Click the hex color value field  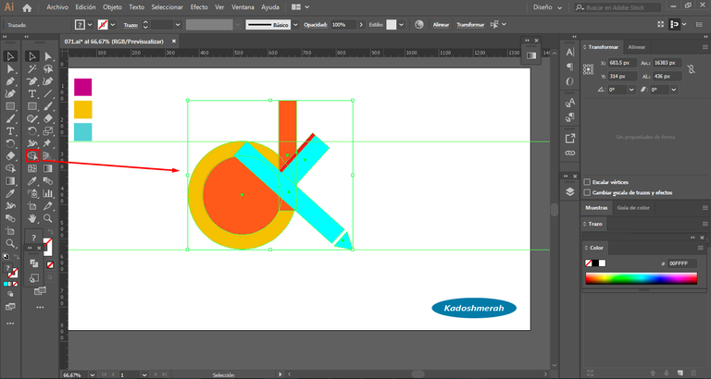(x=681, y=263)
